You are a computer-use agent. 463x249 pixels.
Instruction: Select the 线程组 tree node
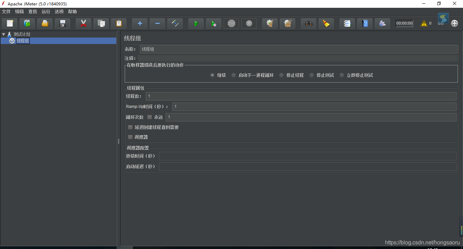click(x=23, y=41)
